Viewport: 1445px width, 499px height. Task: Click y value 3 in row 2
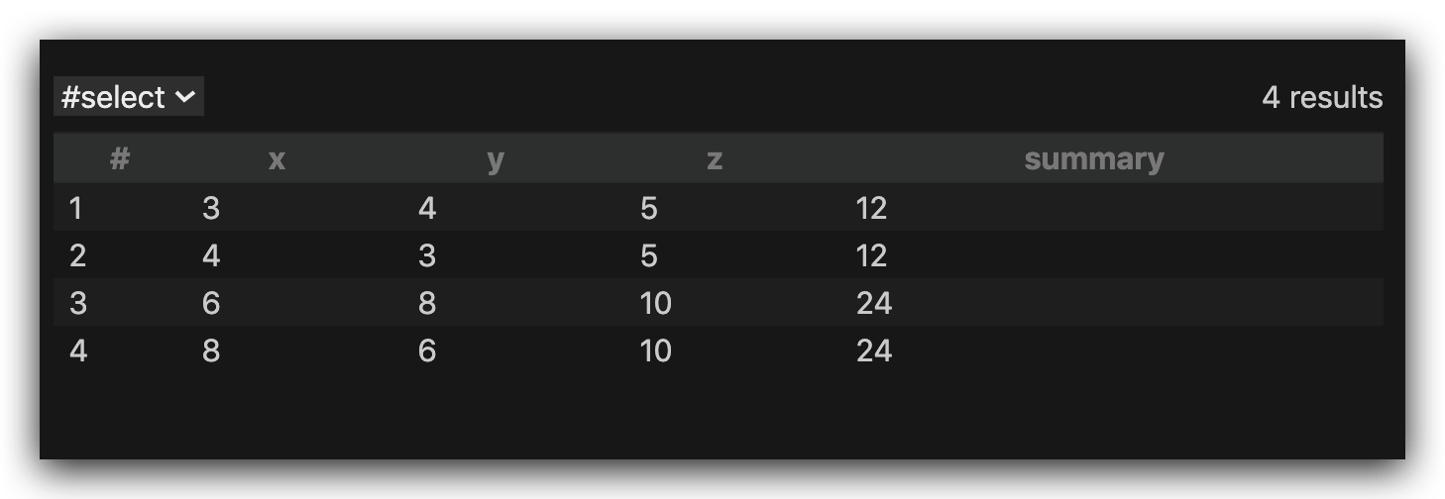pos(427,255)
